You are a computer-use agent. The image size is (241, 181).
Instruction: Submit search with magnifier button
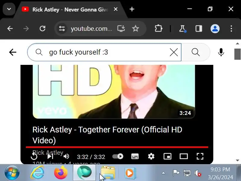(196, 52)
